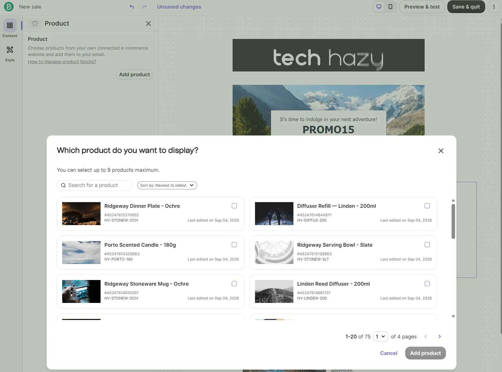Image resolution: width=502 pixels, height=372 pixels.
Task: Go to previous page of products
Action: point(426,337)
